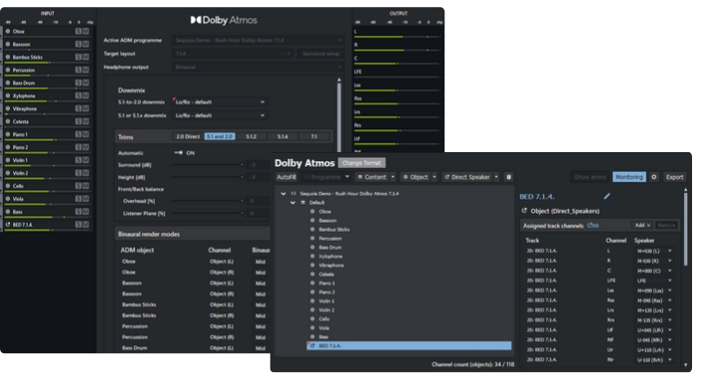Add an Object via the Object button
This screenshot has height=378, width=701.
coord(416,177)
